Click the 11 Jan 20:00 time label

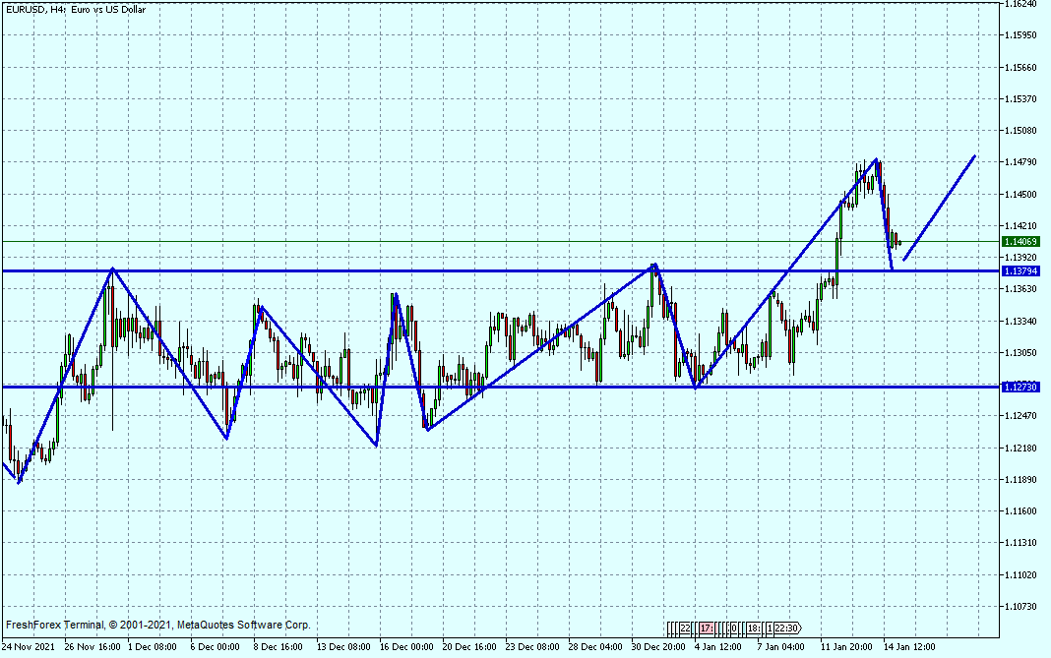click(x=846, y=646)
